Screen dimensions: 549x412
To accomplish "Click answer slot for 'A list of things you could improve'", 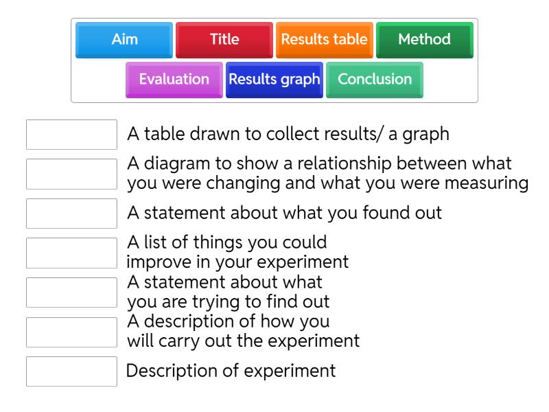I will [71, 253].
